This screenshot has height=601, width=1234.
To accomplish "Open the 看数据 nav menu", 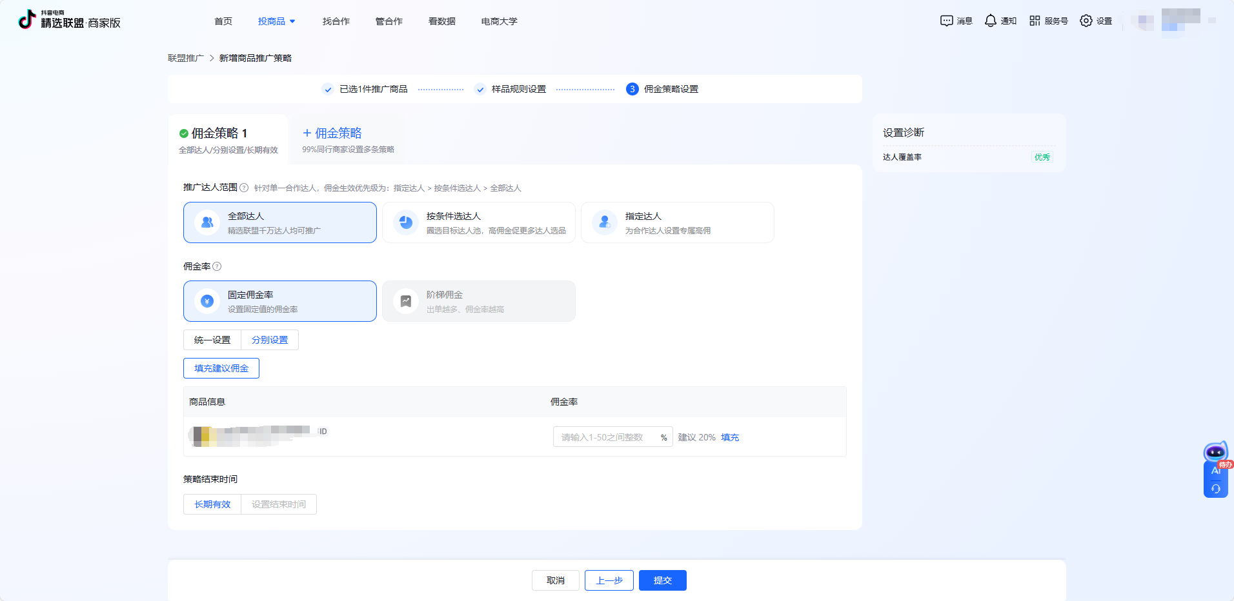I will (441, 21).
